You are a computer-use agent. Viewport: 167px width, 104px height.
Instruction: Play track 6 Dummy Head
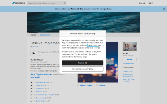[x=32, y=98]
